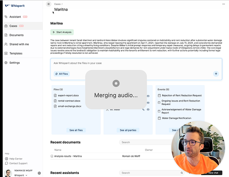Viewport: 229px width, 177px height.
Task: Go to Cases in sidebar
Action: tap(23, 26)
